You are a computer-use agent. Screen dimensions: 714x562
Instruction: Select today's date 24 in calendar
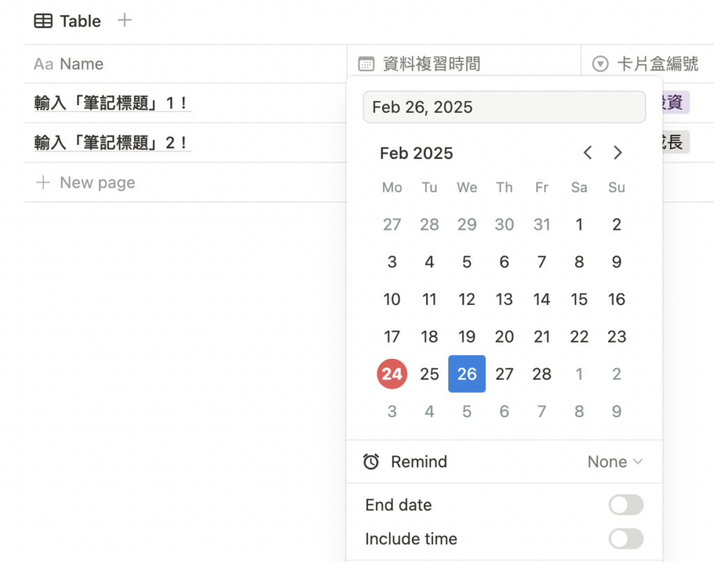click(392, 374)
